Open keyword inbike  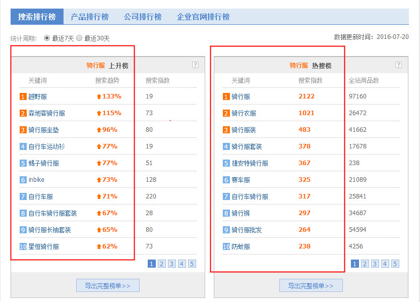click(36, 180)
